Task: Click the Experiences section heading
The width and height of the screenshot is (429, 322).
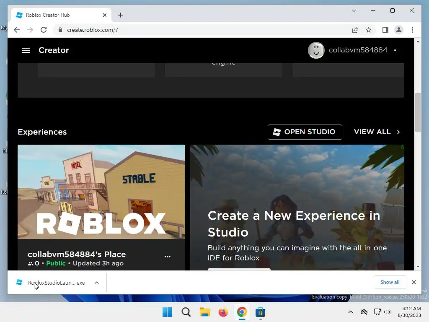Action: [42, 132]
